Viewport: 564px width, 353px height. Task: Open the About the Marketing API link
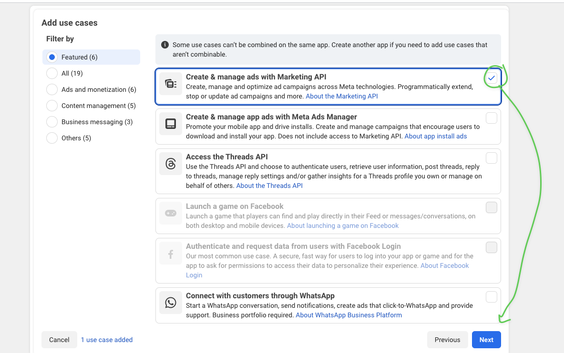(341, 96)
